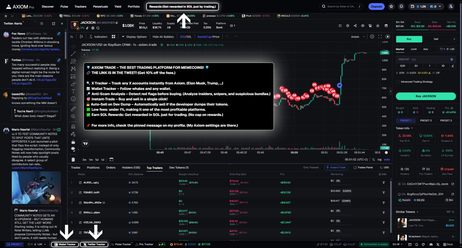Open the user profile icon

(x=451, y=7)
